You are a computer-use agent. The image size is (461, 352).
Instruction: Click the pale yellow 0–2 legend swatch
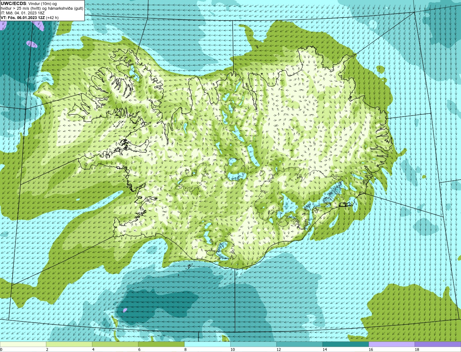(x=23, y=344)
